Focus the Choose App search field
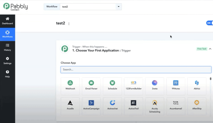213x123 pixels. (x=136, y=70)
